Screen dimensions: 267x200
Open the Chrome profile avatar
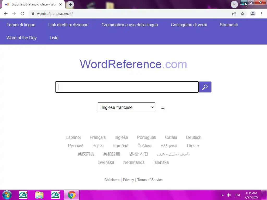[253, 14]
